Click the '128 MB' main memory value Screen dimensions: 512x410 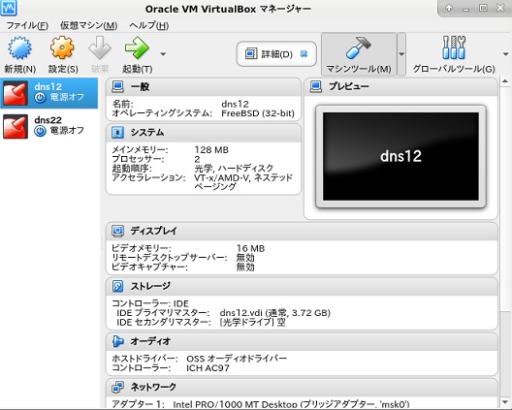coord(211,150)
